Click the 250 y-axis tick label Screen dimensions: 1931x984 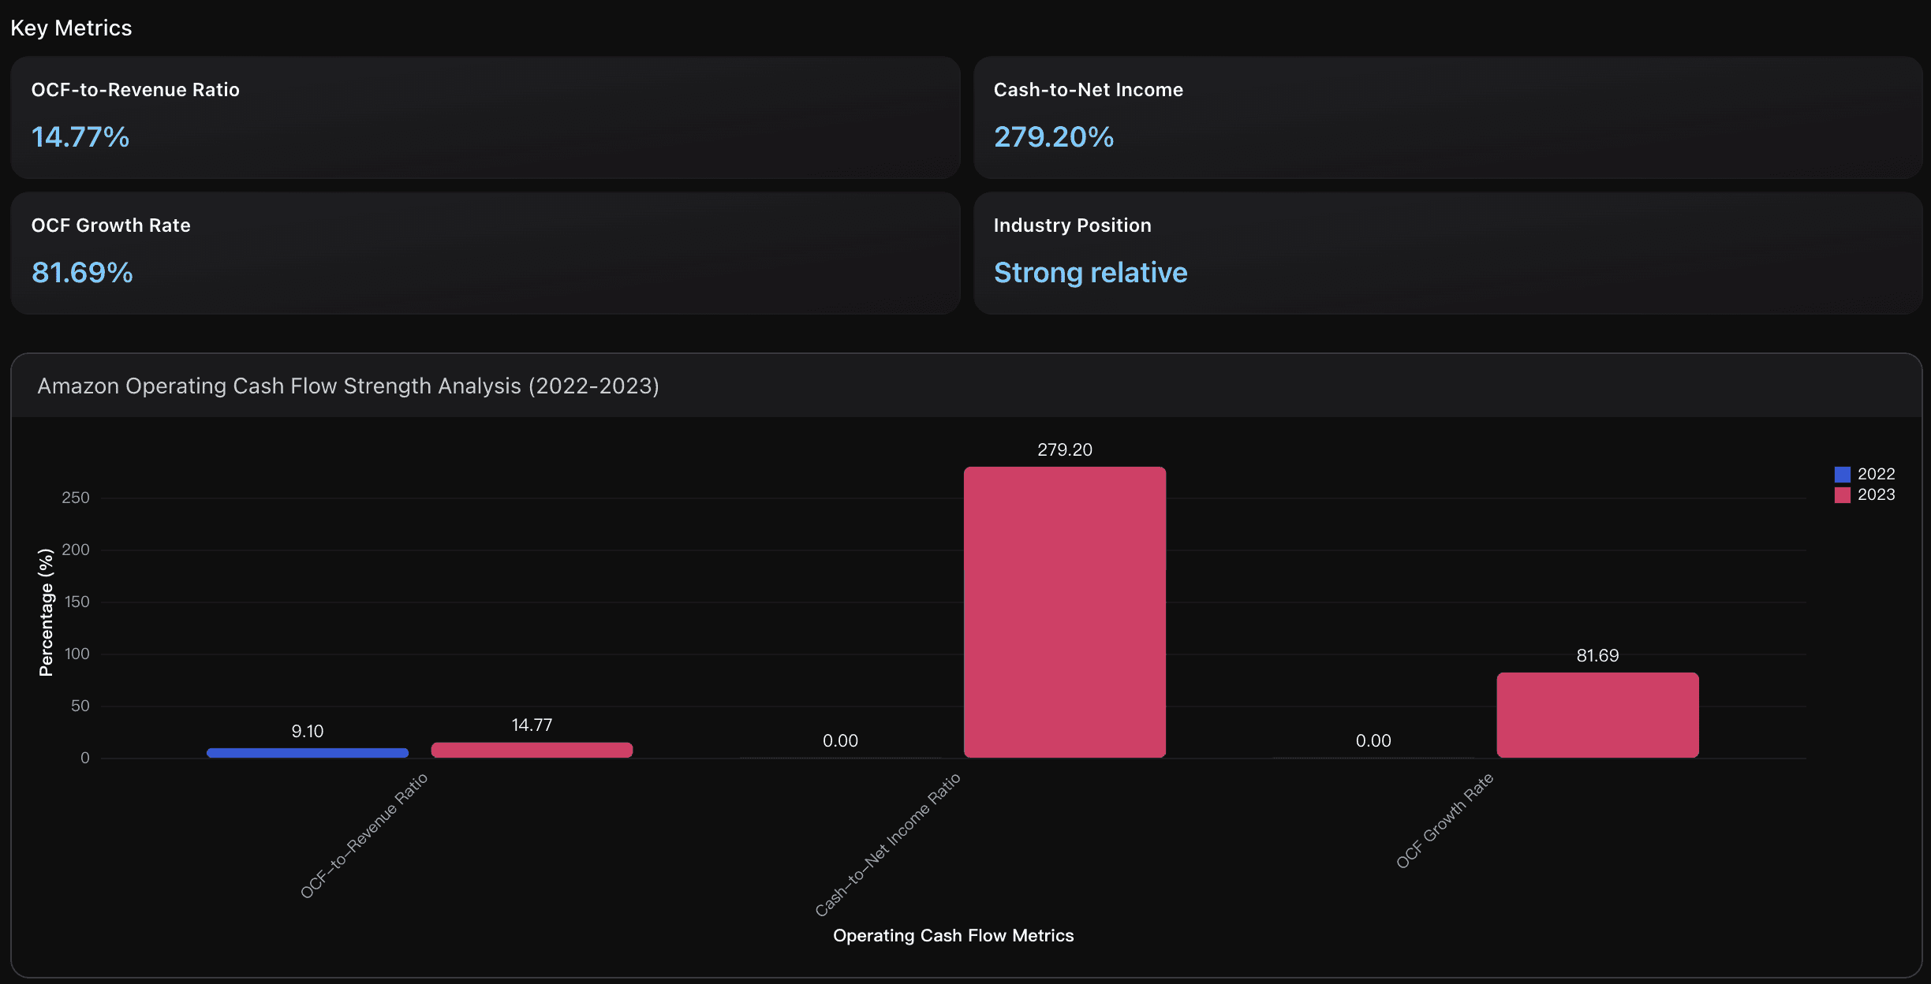coord(76,498)
